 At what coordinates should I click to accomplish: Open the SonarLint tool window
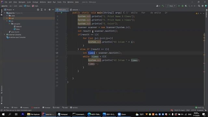click(x=35, y=108)
